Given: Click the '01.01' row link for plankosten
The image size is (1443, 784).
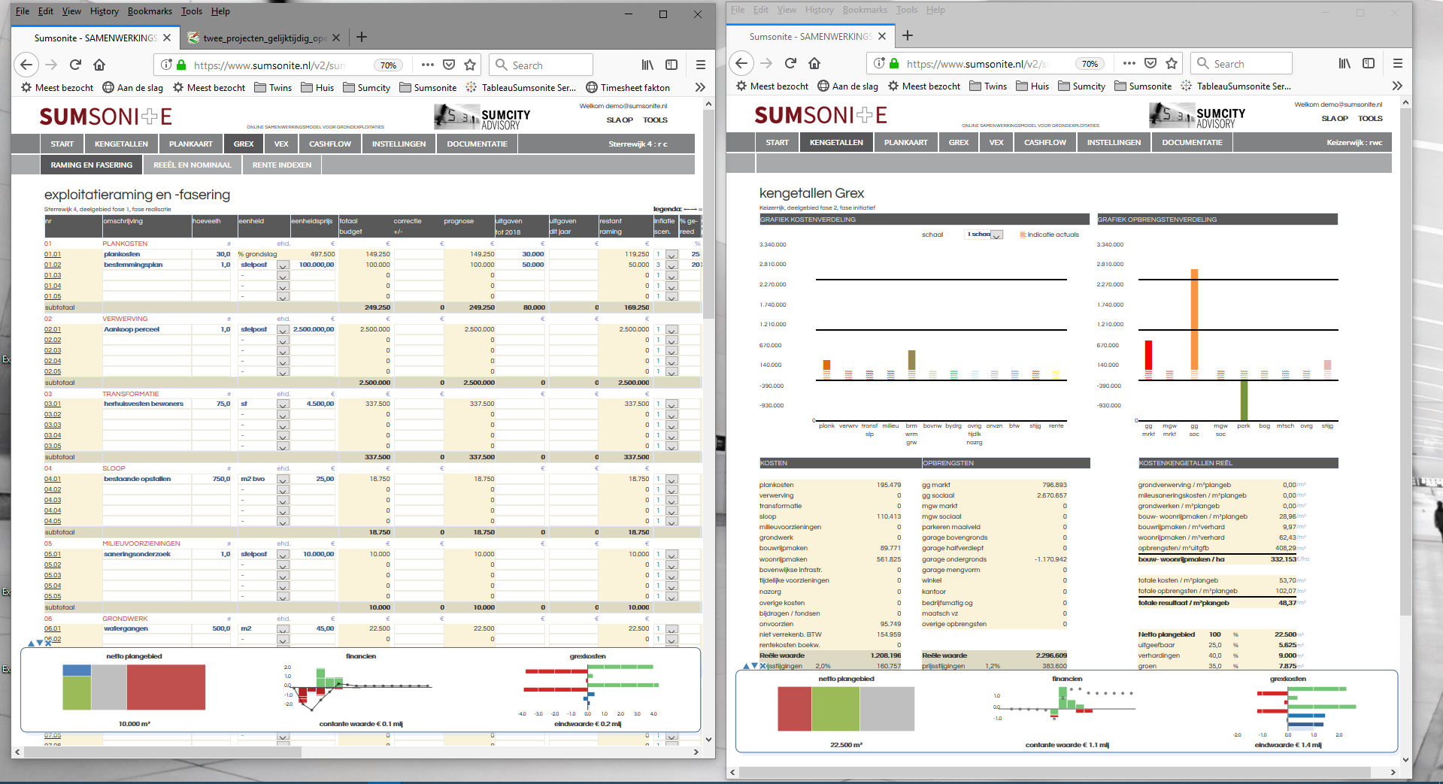Looking at the screenshot, I should tap(53, 254).
